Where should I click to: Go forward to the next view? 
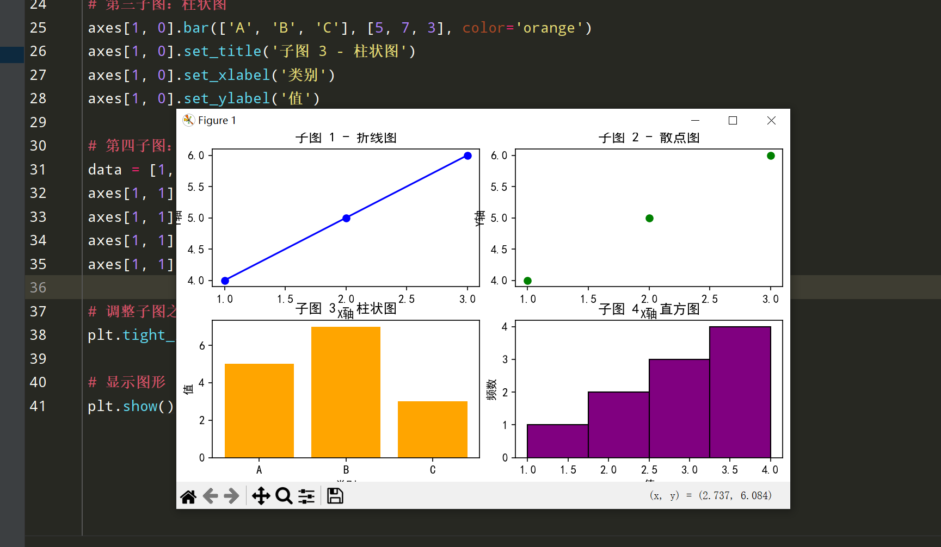(x=232, y=496)
